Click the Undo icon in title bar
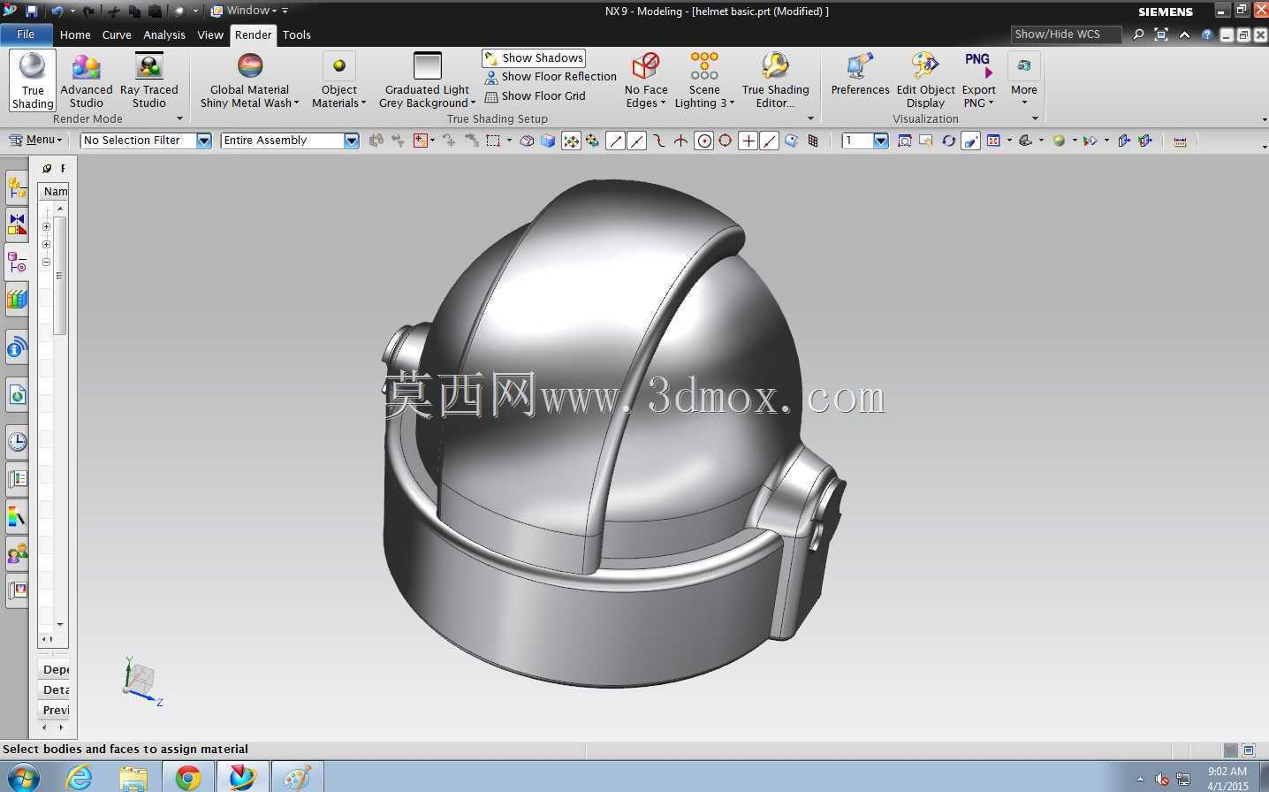 click(x=57, y=11)
